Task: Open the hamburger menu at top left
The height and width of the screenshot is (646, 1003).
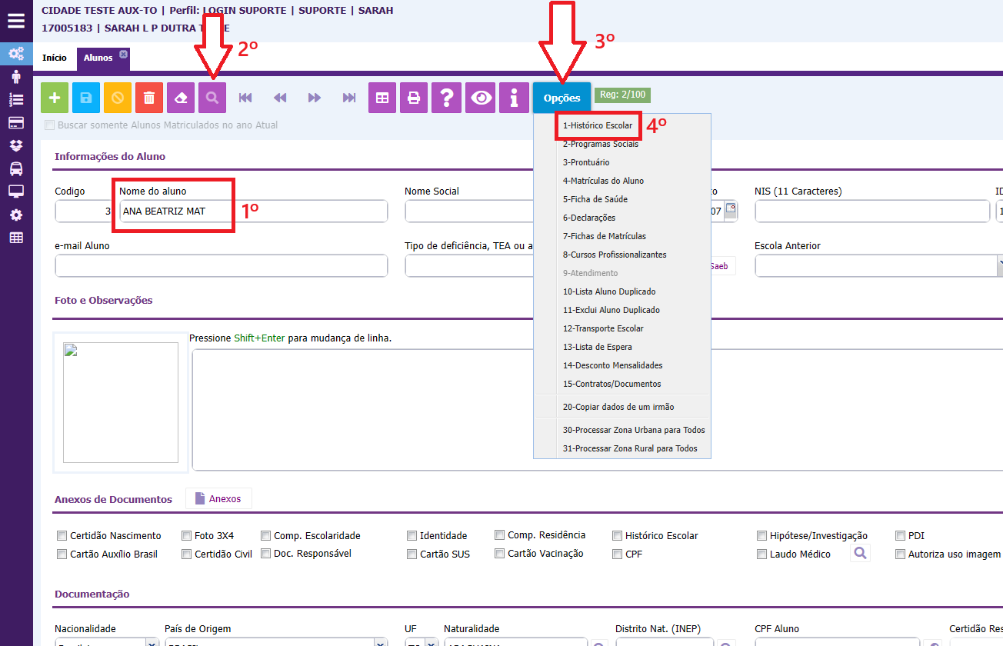Action: point(16,21)
